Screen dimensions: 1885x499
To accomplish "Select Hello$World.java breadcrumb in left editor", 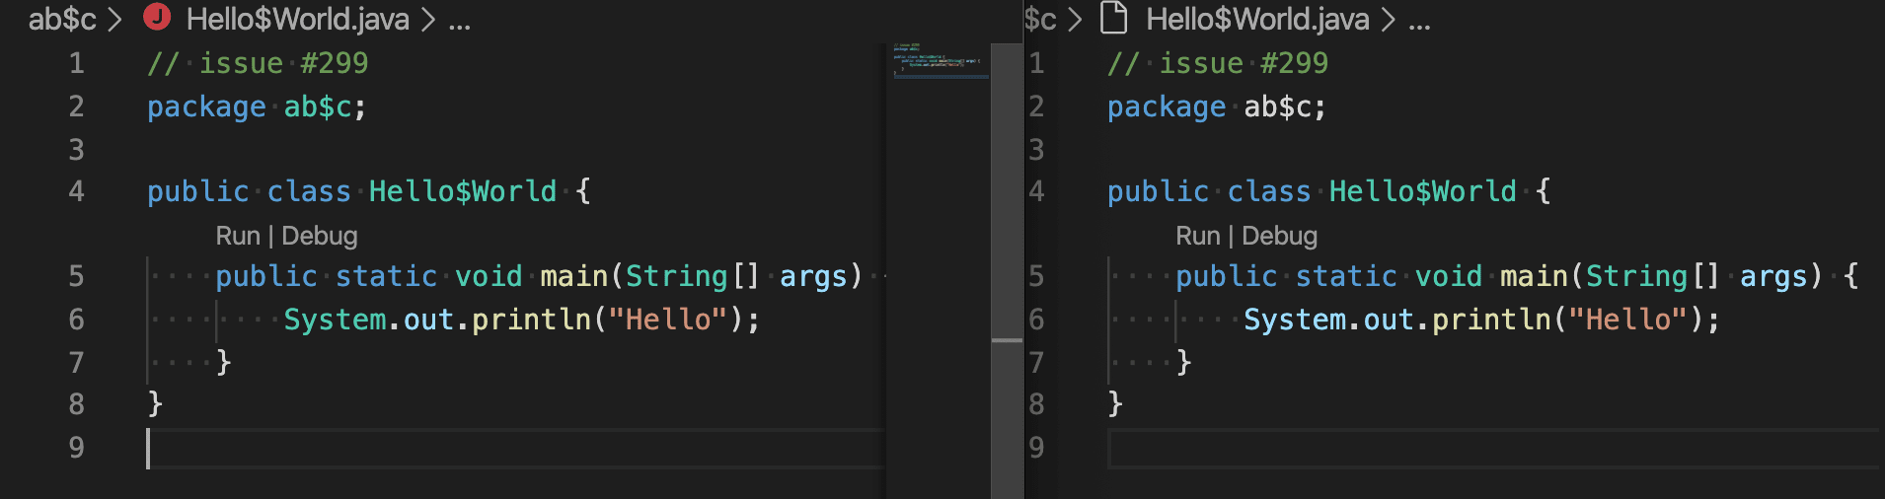I will [x=297, y=19].
